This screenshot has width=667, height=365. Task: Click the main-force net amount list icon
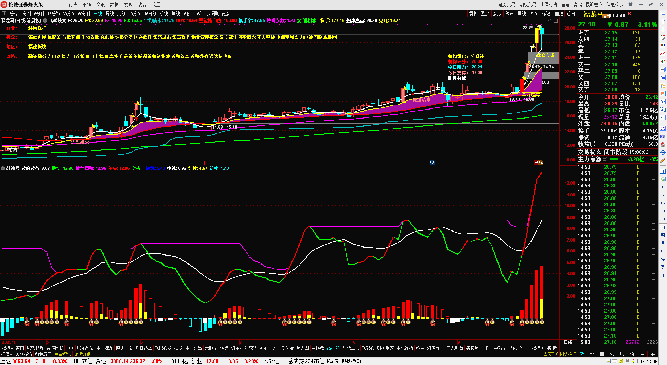point(605,159)
